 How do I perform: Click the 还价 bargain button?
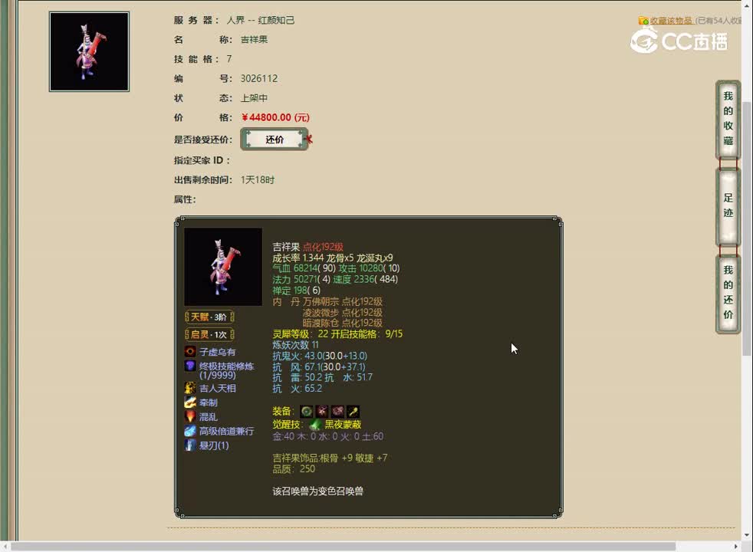click(275, 140)
